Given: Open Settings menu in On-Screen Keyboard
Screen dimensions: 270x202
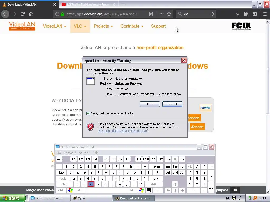Looking at the screenshot, I should (x=84, y=153).
